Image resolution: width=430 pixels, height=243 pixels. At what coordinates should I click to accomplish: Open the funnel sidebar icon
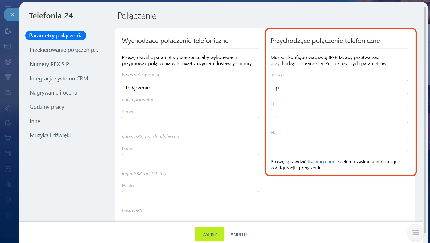(8, 77)
